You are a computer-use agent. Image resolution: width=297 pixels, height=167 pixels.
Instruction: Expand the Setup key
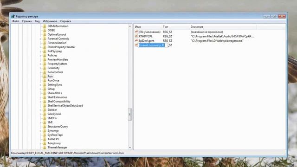[x=40, y=89]
